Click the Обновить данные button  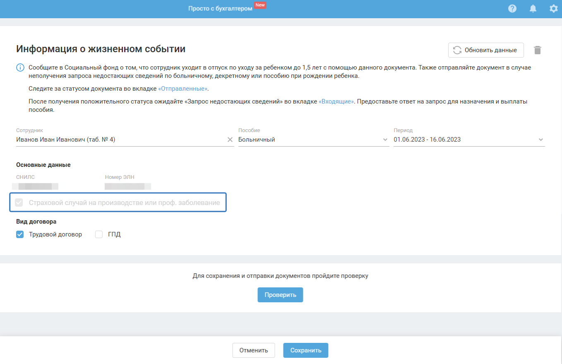(x=486, y=50)
